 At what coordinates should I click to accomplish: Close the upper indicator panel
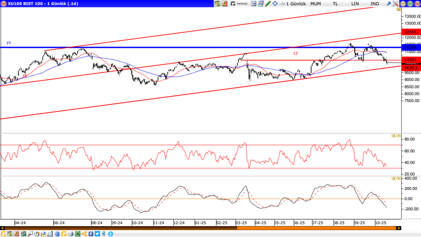click(x=398, y=136)
